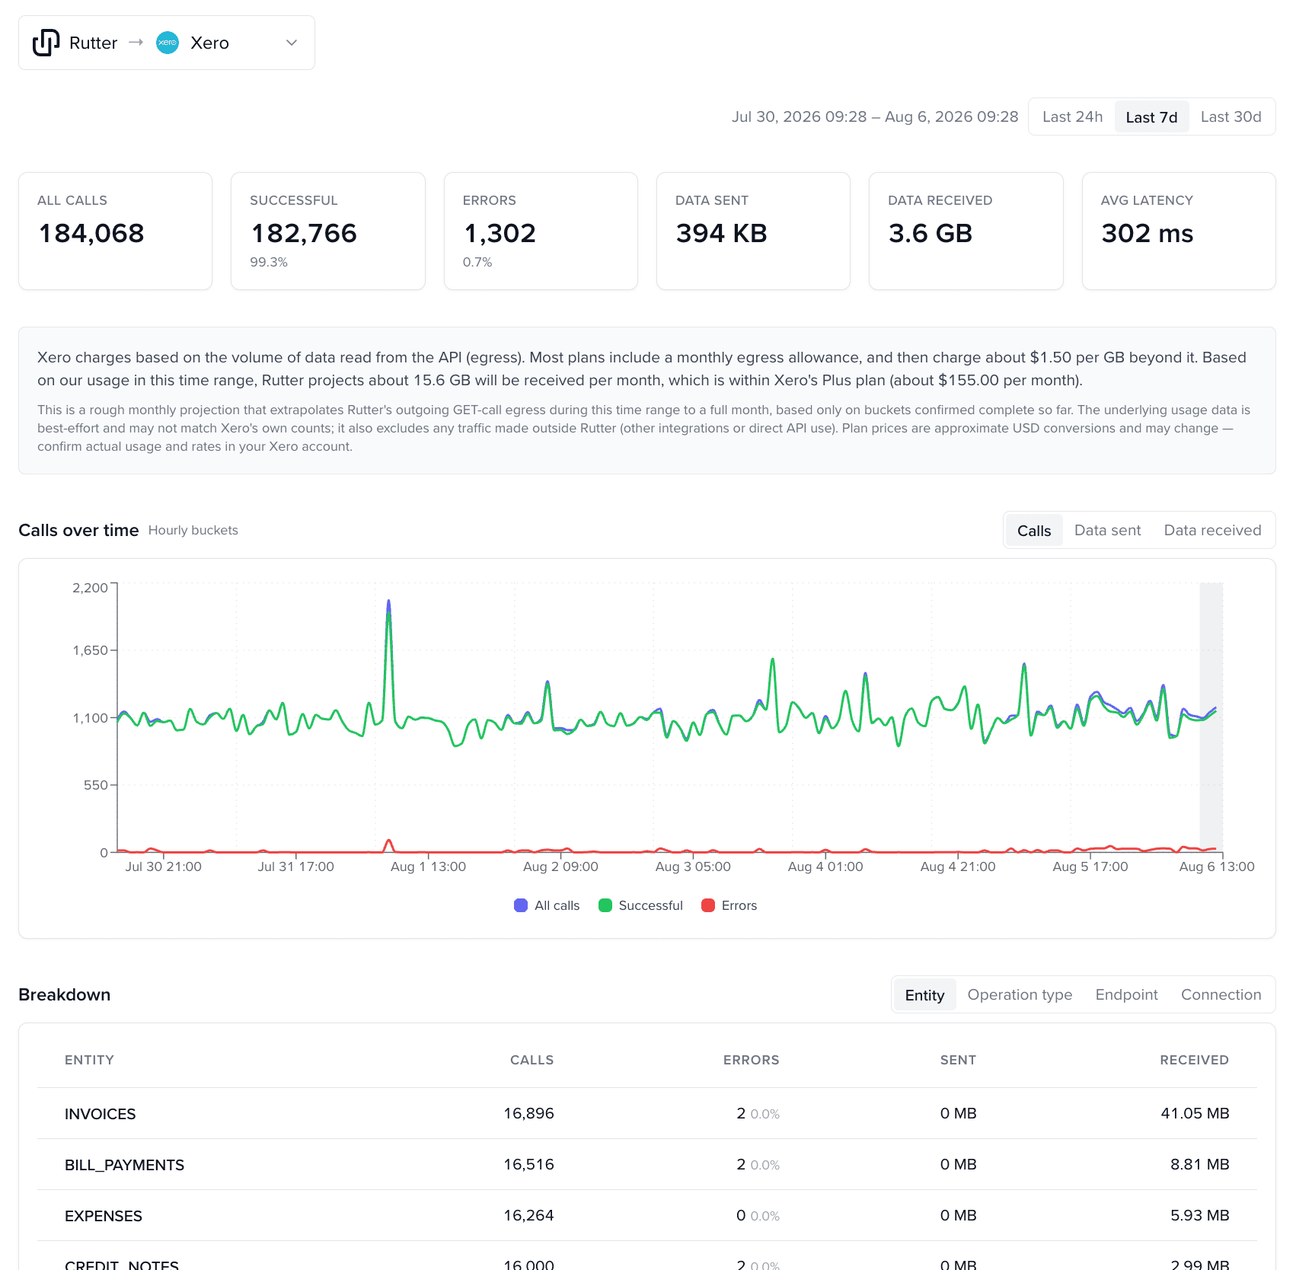Image resolution: width=1296 pixels, height=1270 pixels.
Task: Open the Successful stat card
Action: (x=328, y=231)
